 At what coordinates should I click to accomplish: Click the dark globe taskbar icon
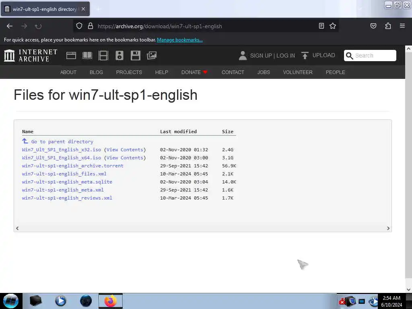[x=86, y=301]
